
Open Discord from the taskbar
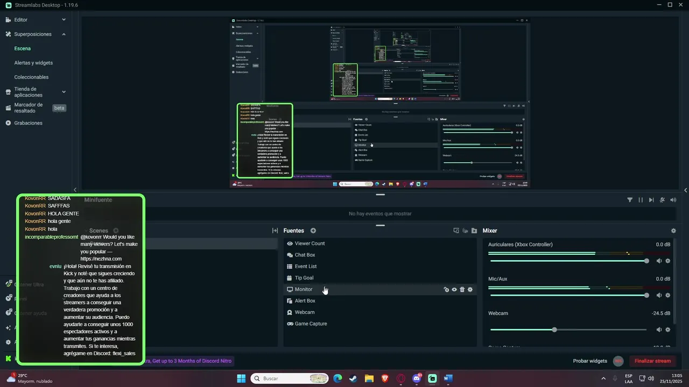pos(417,378)
